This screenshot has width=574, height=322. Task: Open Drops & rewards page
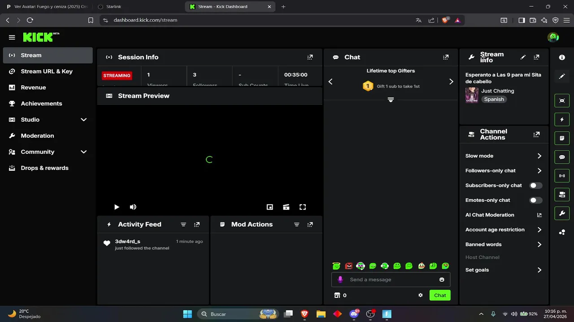48,168
